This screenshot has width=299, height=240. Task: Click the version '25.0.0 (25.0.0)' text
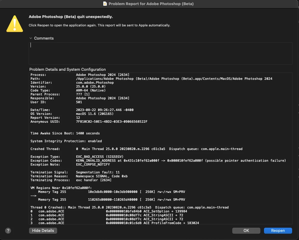[x=91, y=86]
